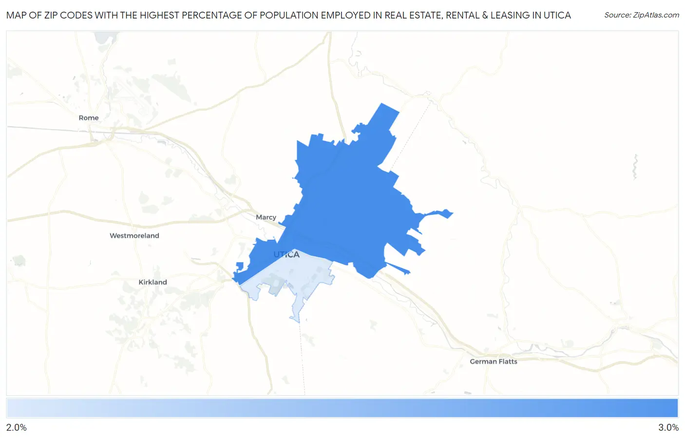Click the UTICA city label

[x=286, y=254]
